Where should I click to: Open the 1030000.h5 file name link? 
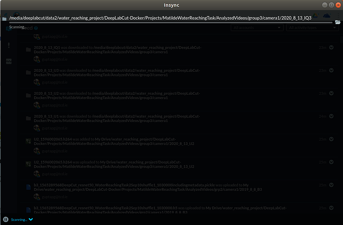[106, 208]
